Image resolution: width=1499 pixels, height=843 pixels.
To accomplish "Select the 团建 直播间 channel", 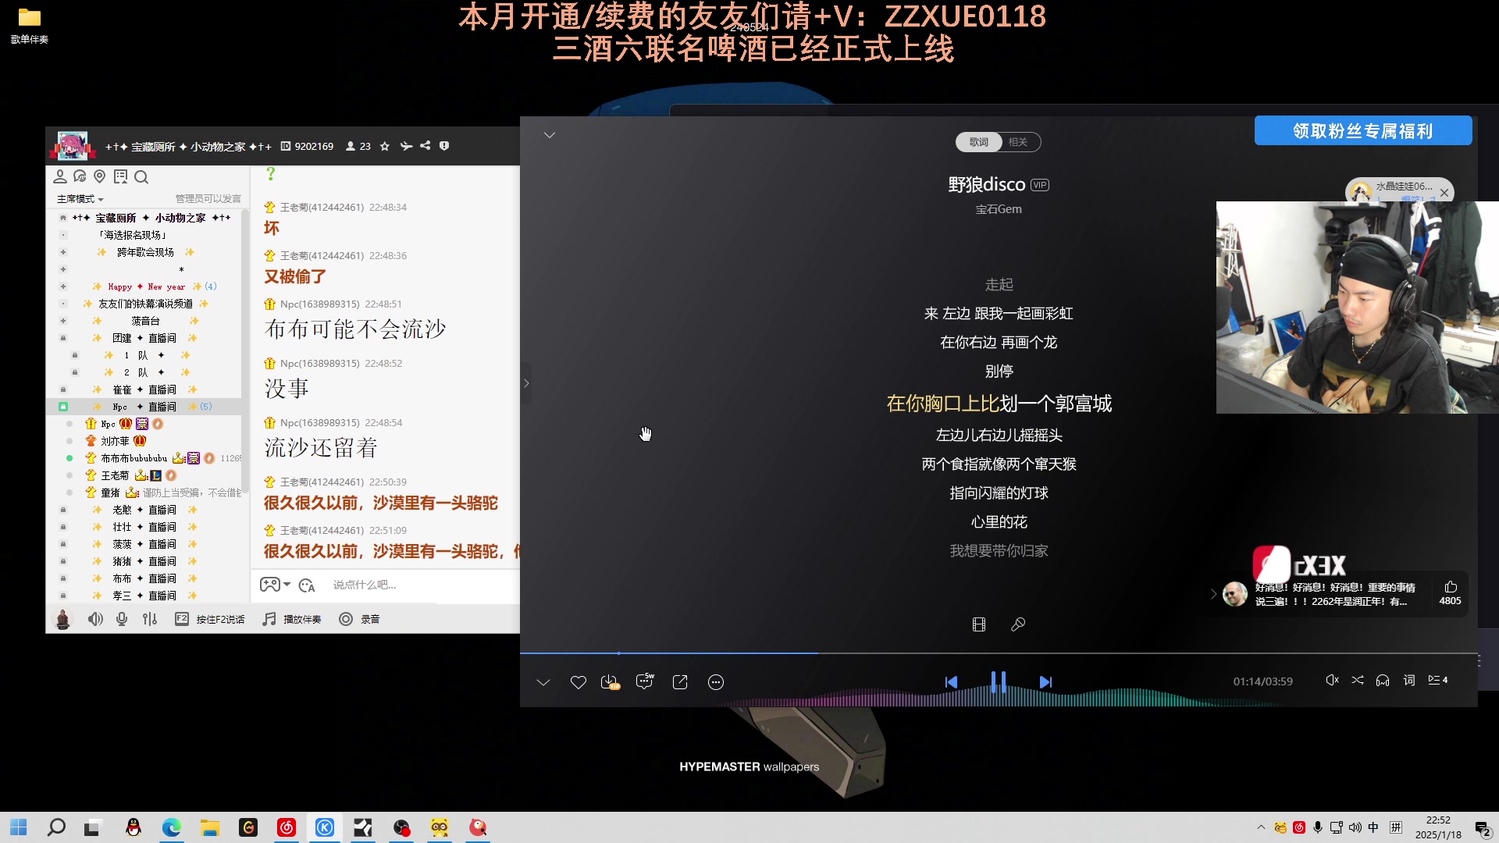I will coord(144,338).
